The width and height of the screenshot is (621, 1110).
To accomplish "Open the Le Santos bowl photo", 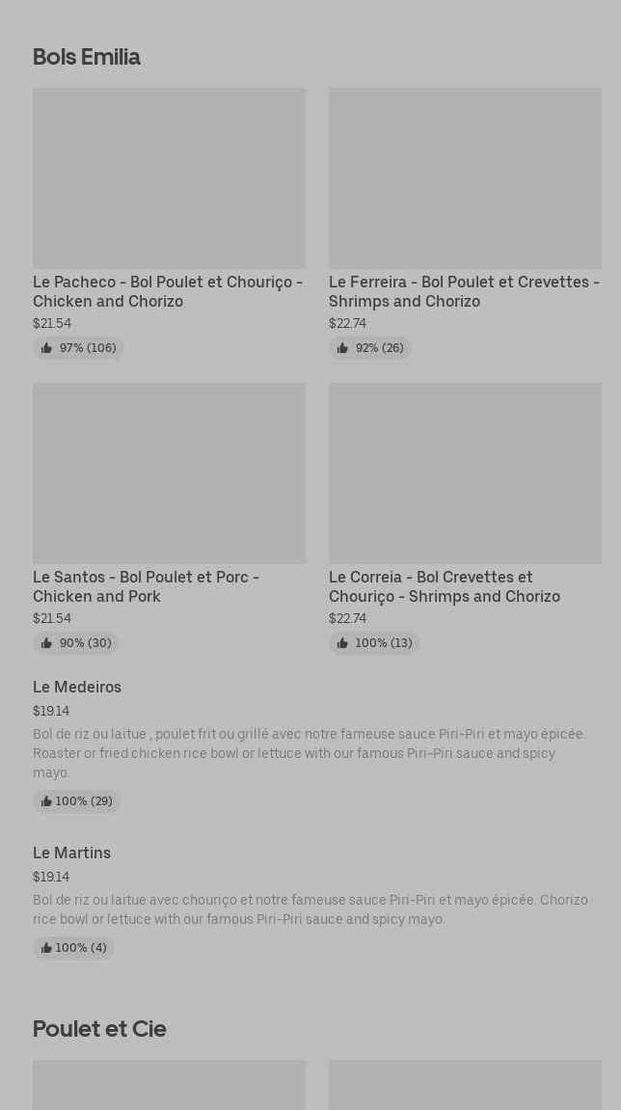I will coord(169,474).
